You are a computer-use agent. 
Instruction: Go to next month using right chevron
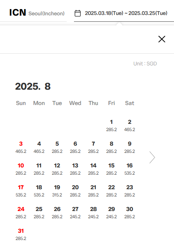click(152, 157)
